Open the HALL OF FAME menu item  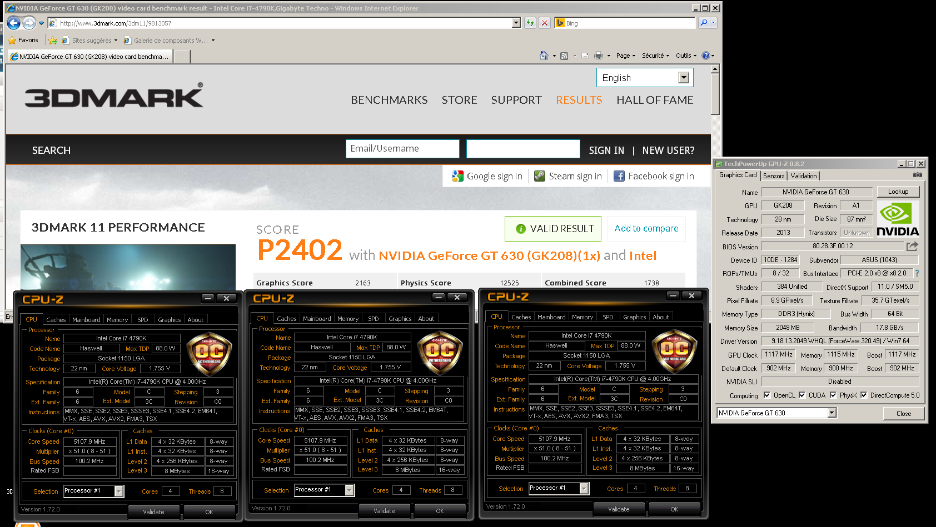[x=655, y=100]
